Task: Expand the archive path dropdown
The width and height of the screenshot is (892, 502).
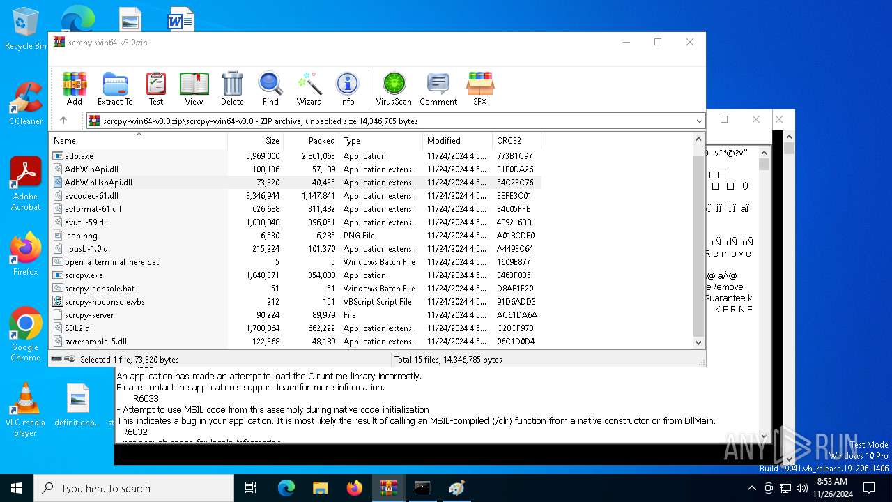Action: click(699, 121)
